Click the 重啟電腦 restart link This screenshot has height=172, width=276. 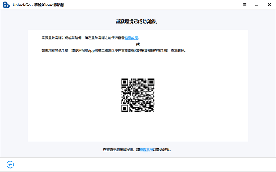[x=146, y=150]
